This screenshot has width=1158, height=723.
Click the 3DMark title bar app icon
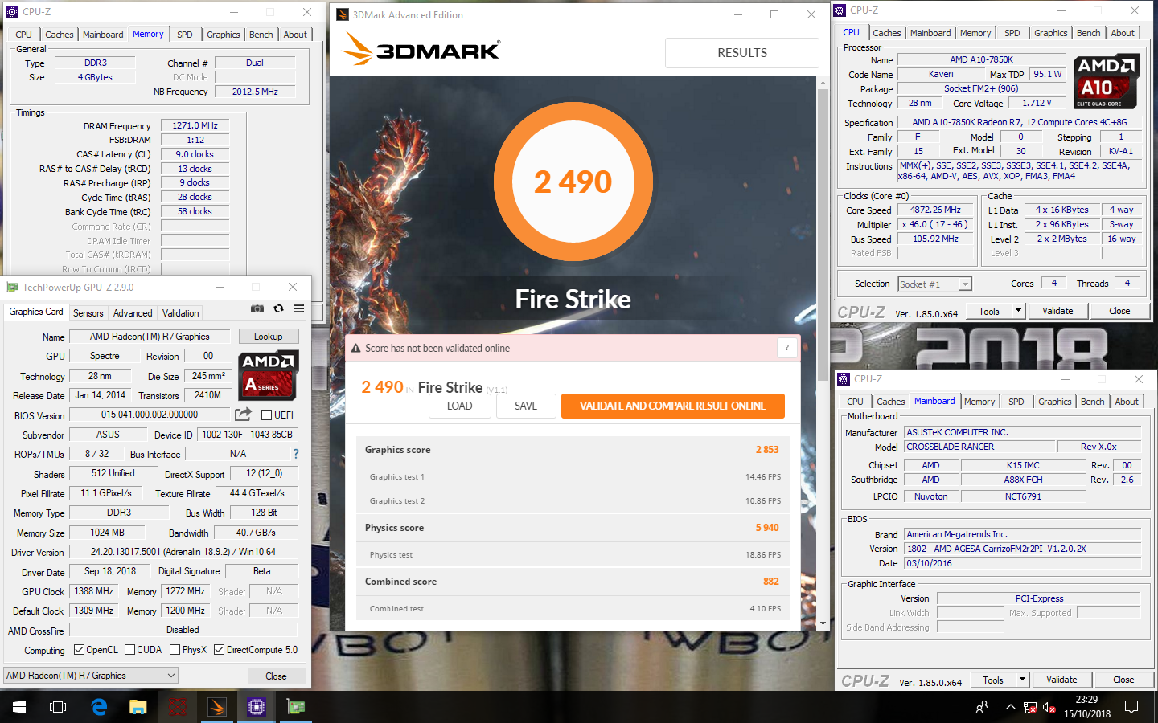[343, 14]
